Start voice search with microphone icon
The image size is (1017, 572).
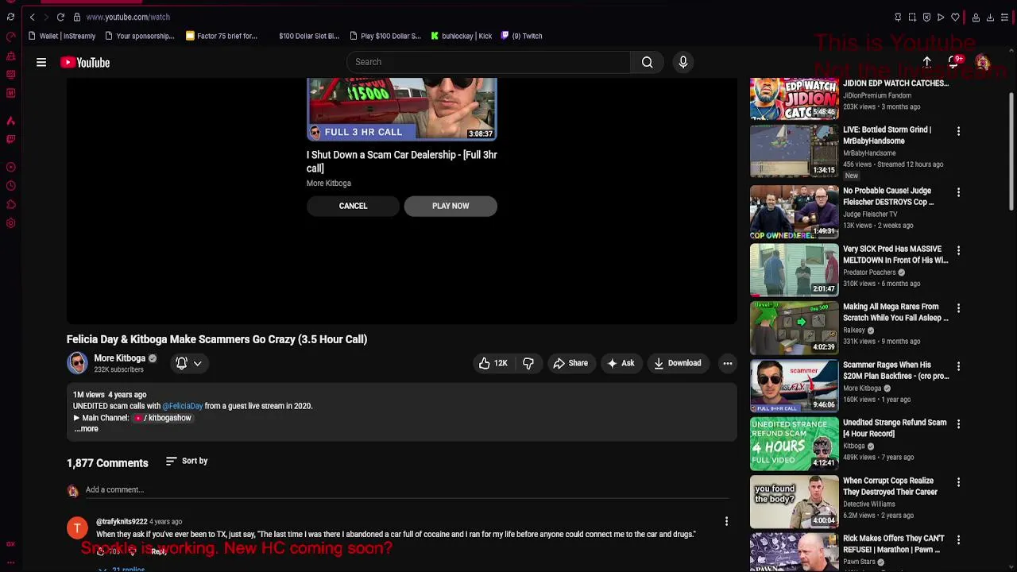tap(683, 62)
